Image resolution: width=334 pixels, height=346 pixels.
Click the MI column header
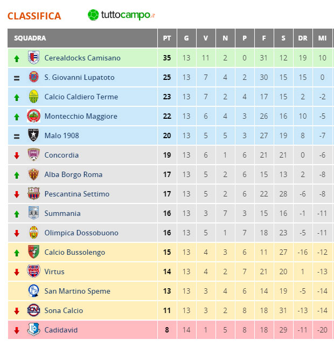(x=322, y=38)
